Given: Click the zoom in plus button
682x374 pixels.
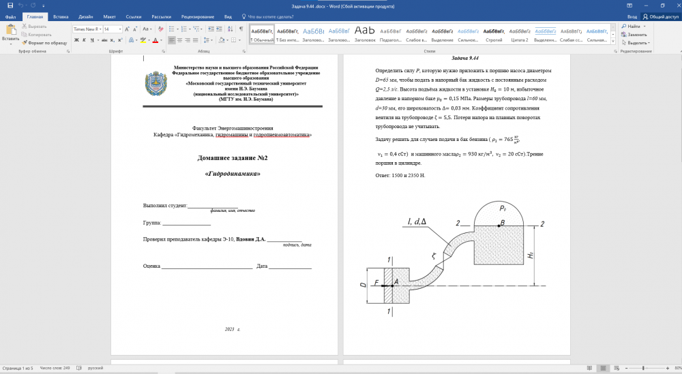Looking at the screenshot, I should [x=668, y=369].
